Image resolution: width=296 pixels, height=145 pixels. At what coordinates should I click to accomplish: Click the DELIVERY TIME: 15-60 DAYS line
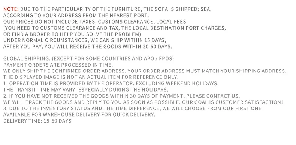coord(37,121)
